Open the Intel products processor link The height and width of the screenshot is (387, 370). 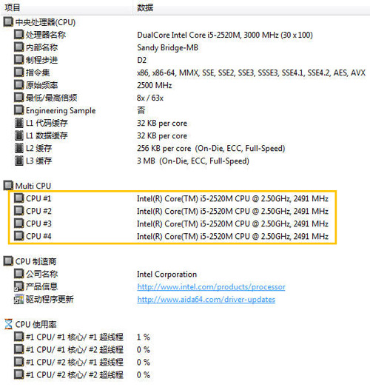[211, 287]
